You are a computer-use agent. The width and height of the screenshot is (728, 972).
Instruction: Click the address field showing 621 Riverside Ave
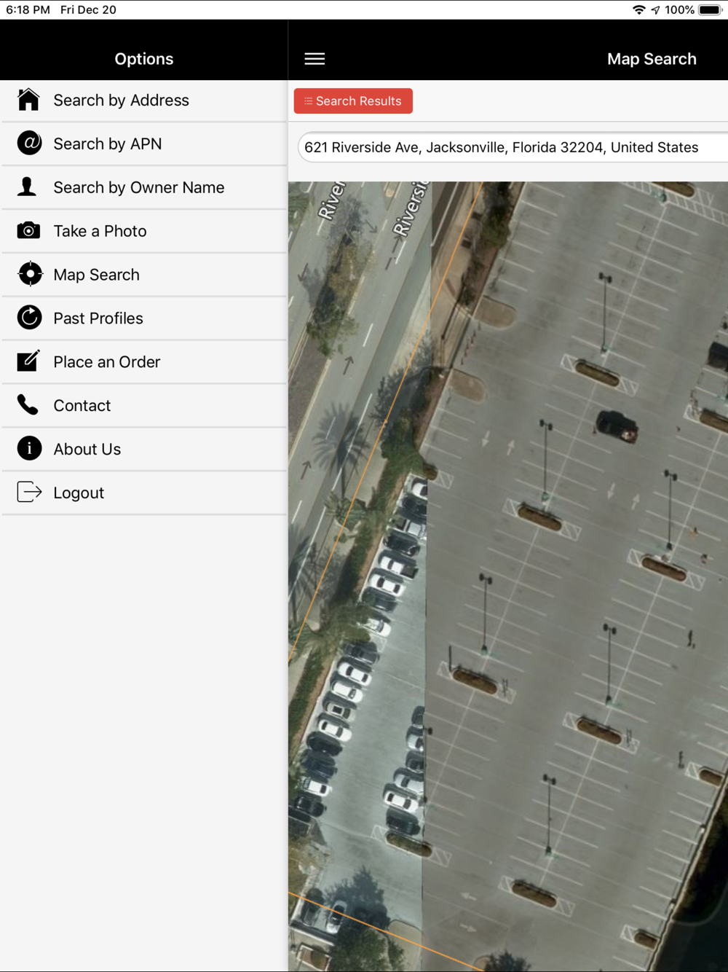click(x=513, y=147)
